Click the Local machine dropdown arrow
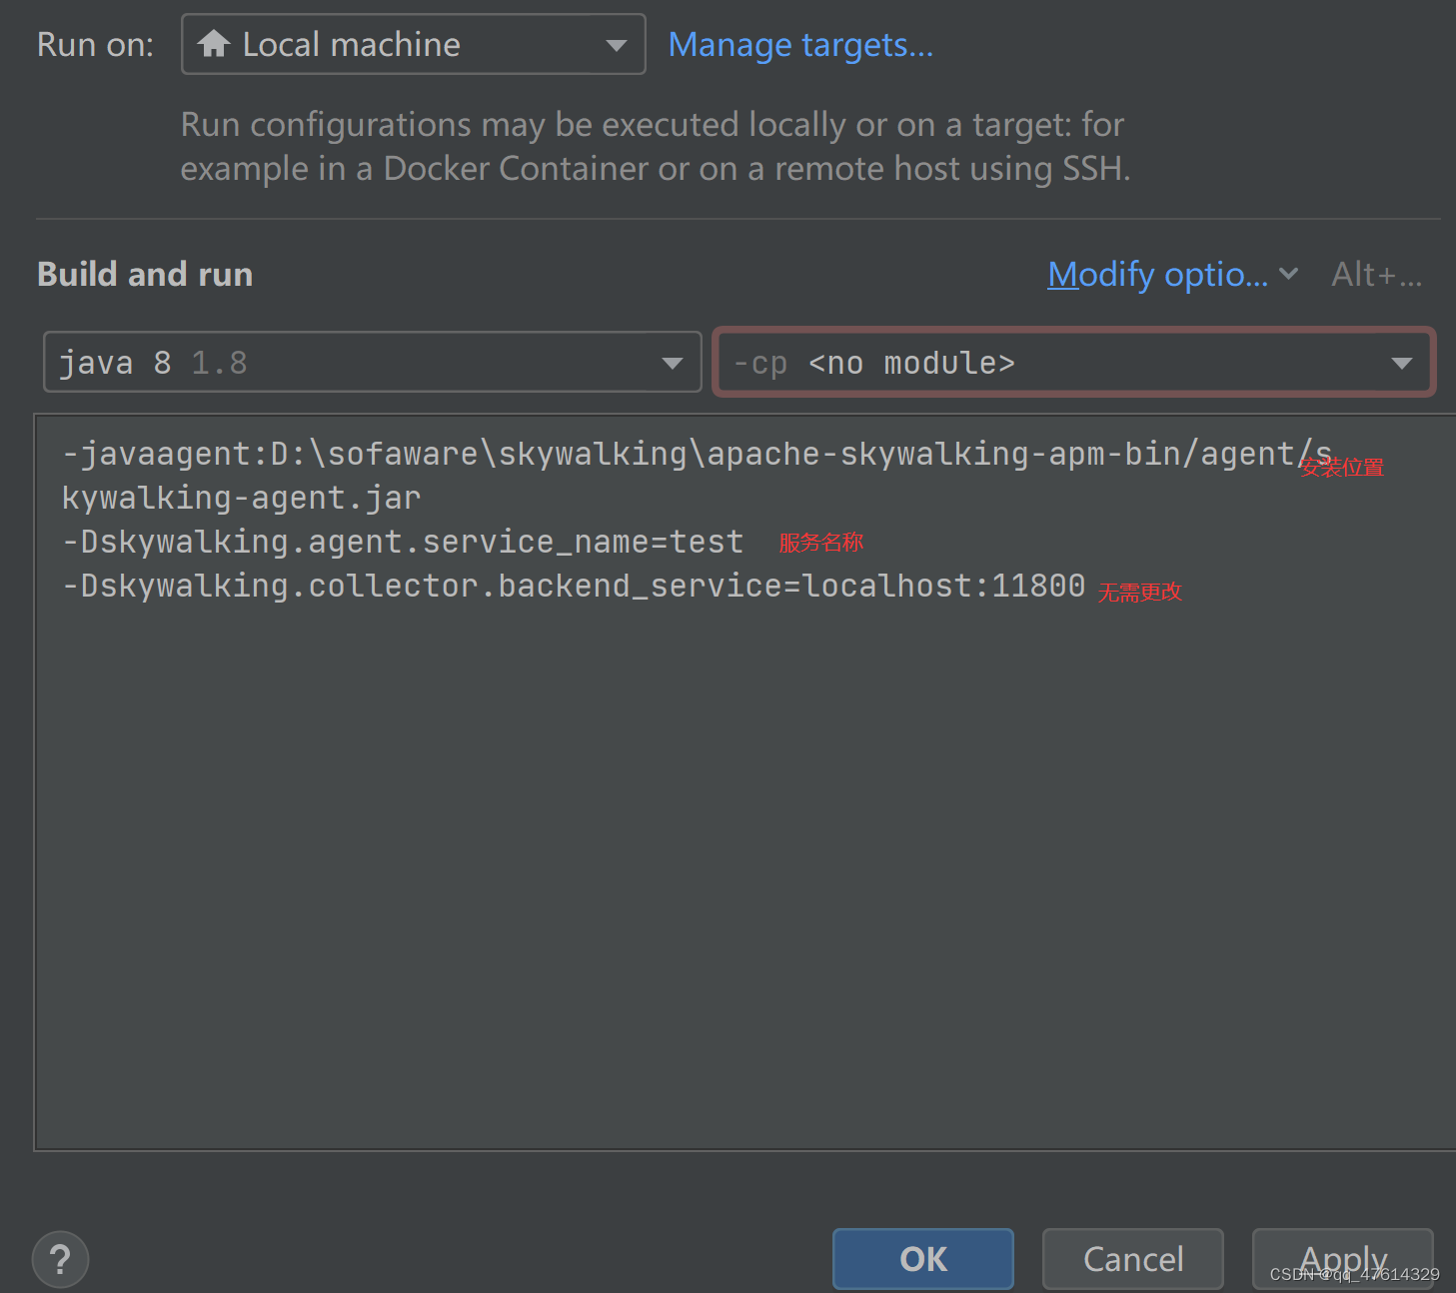This screenshot has width=1456, height=1293. tap(617, 45)
